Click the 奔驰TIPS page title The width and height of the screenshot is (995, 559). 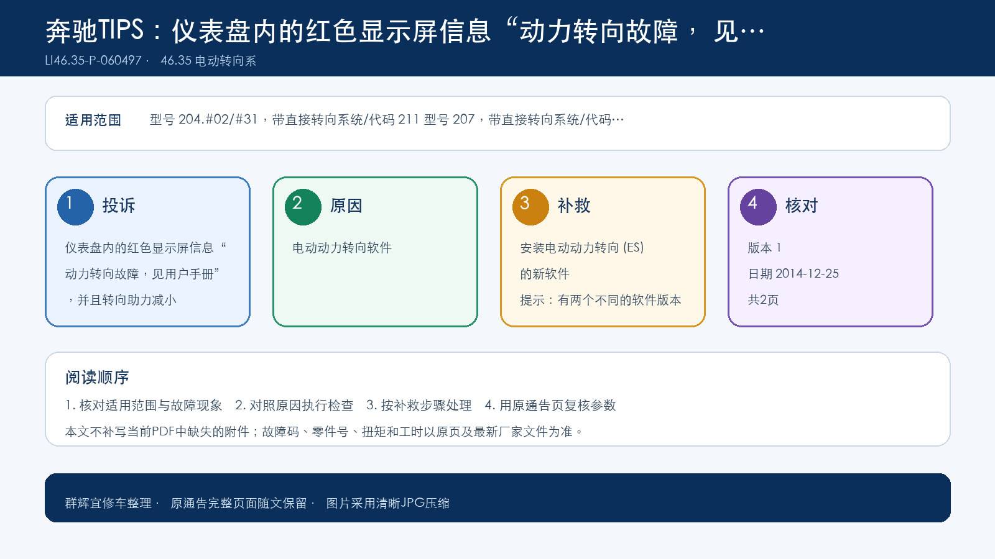tap(405, 30)
